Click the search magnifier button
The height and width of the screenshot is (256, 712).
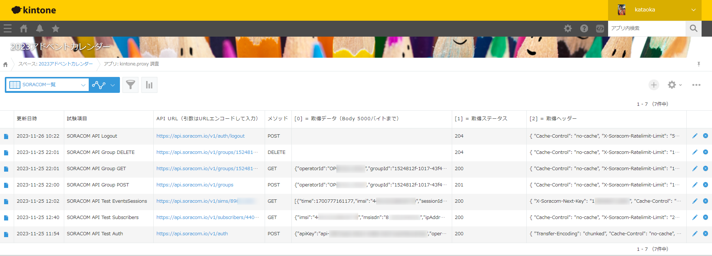tap(693, 28)
